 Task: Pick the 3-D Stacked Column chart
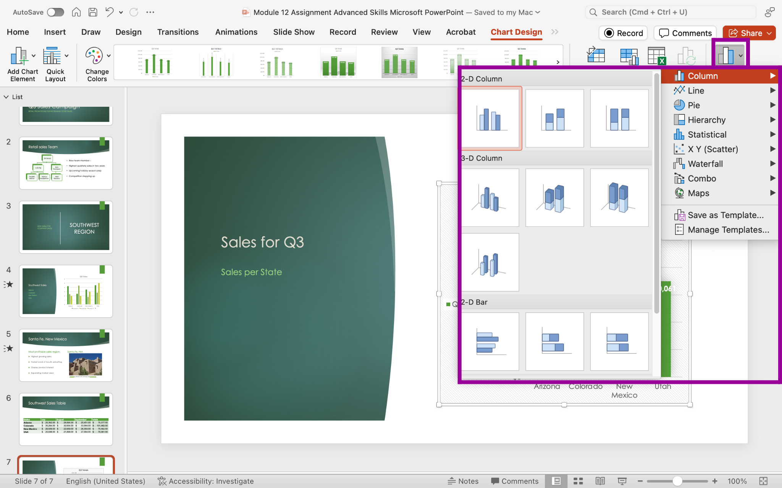(x=554, y=197)
